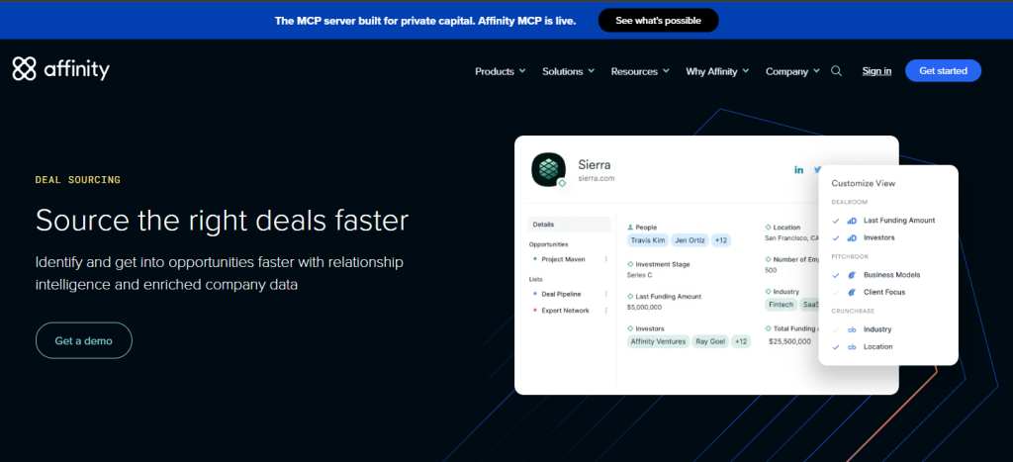Open the three-dot menu for Project Maven
Image resolution: width=1013 pixels, height=462 pixels.
pos(606,259)
